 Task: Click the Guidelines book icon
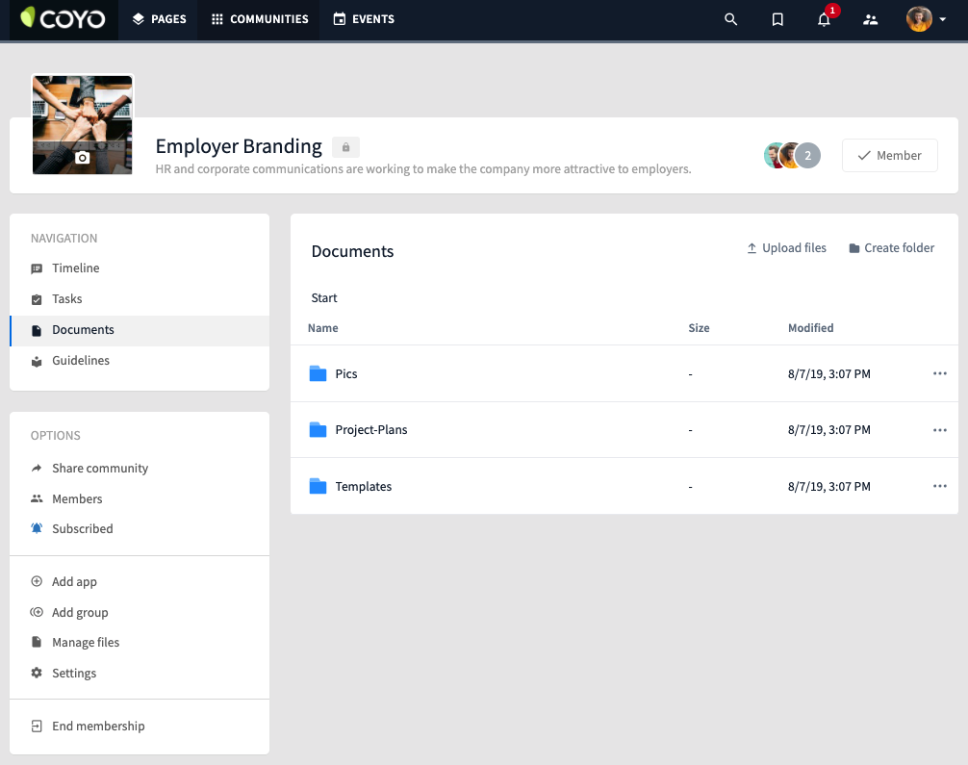[37, 361]
